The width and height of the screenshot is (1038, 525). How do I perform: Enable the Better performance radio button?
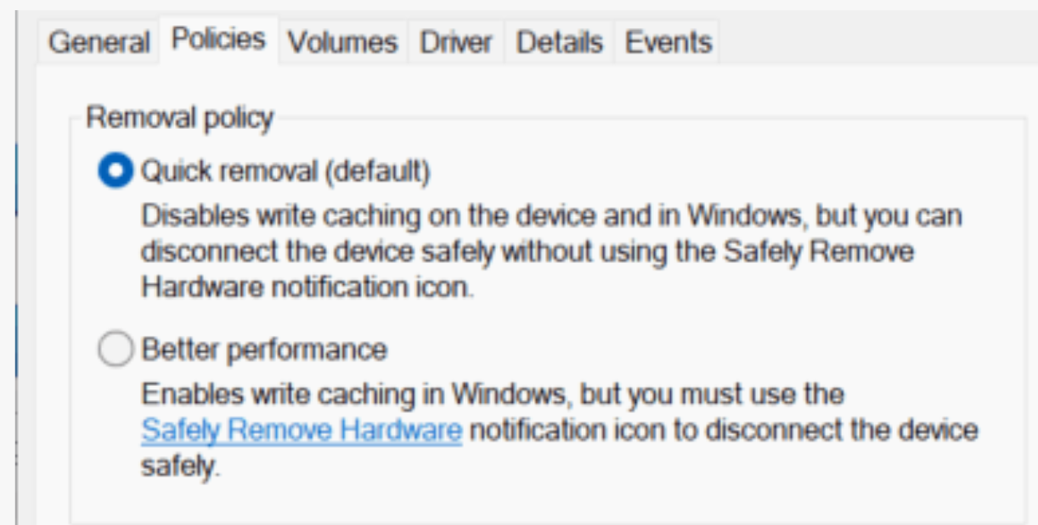click(x=116, y=349)
